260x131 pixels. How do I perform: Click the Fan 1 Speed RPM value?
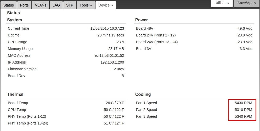[243, 103]
